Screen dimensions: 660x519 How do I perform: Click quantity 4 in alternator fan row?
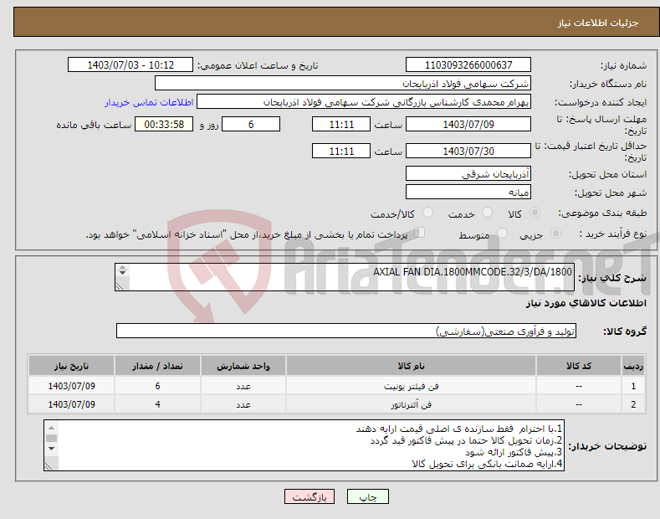(x=157, y=404)
